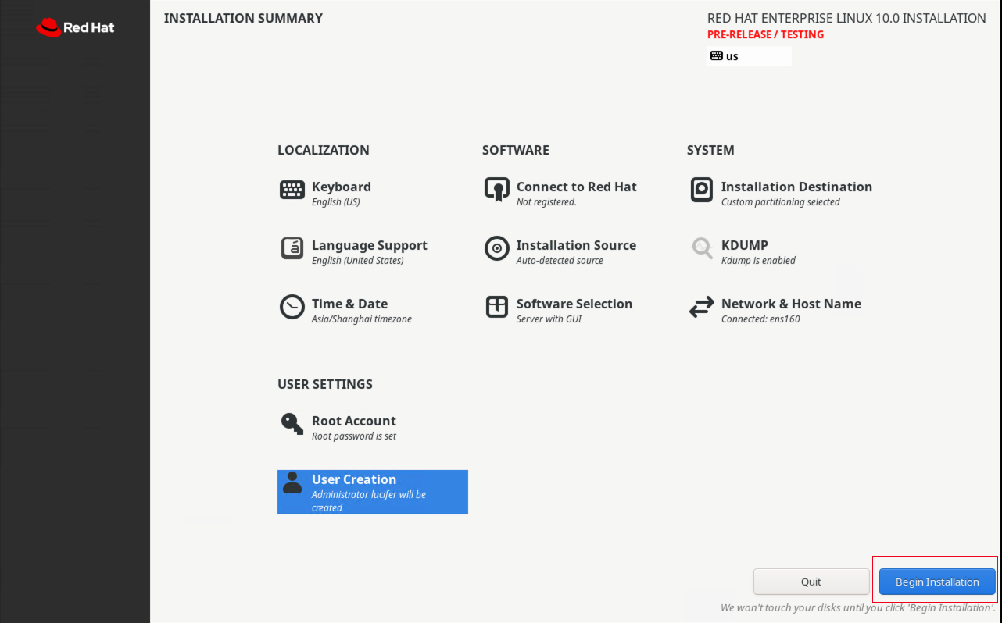
Task: Click the User Creation person icon
Action: [292, 482]
